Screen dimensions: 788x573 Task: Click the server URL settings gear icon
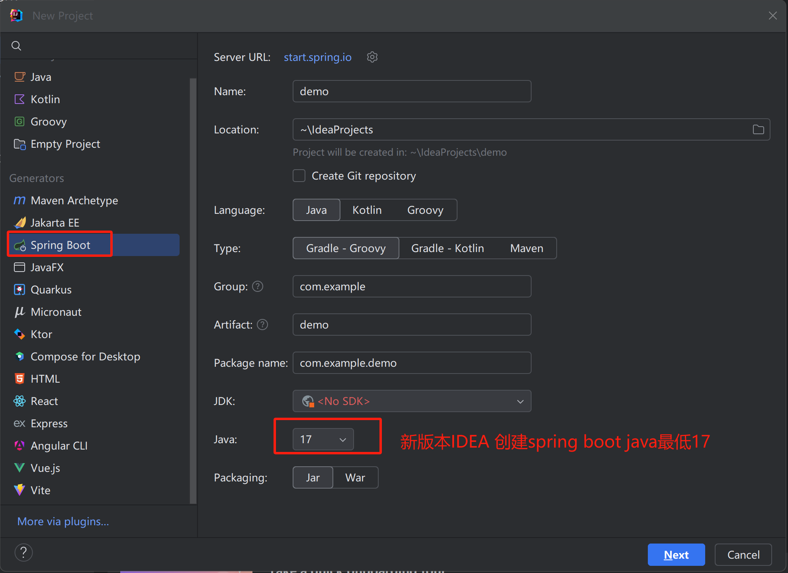coord(372,57)
